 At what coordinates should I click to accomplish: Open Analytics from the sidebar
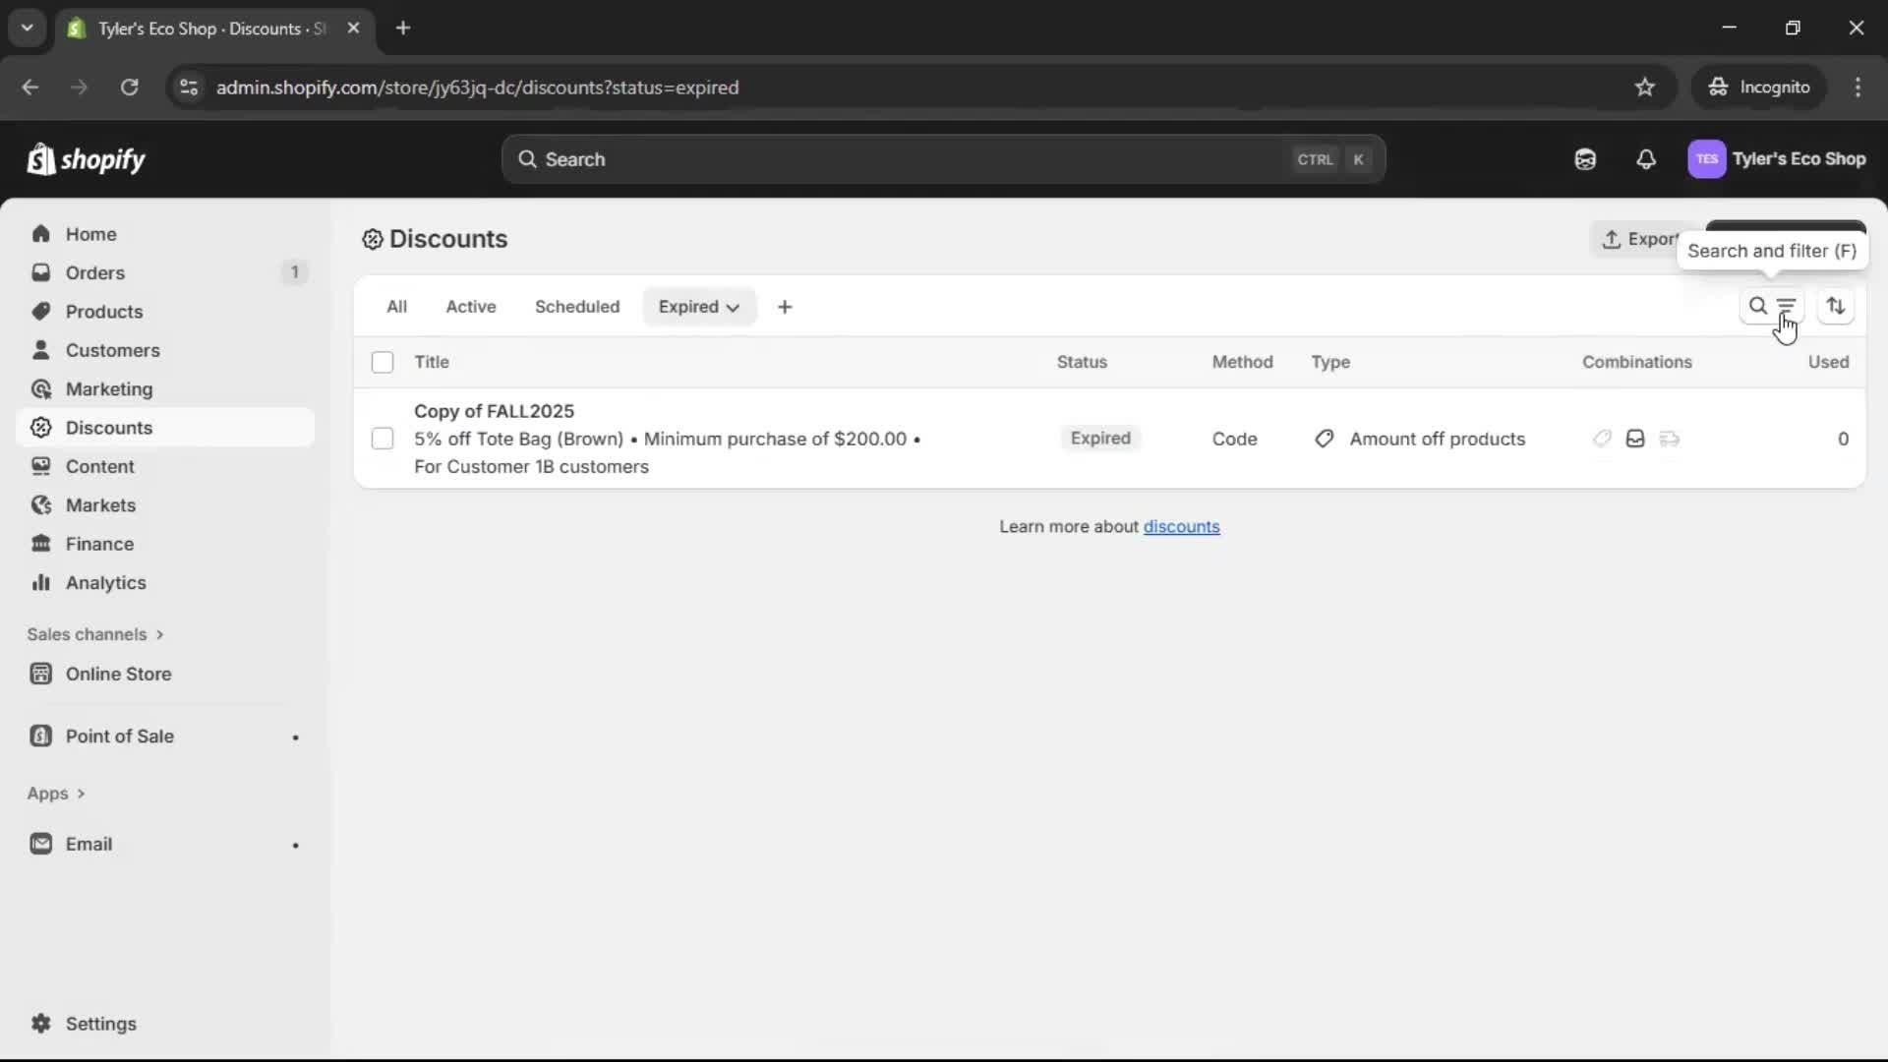(x=103, y=582)
